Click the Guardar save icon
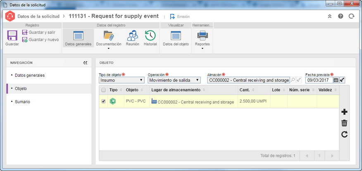Image resolution: width=362 pixels, height=171 pixels. point(12,36)
